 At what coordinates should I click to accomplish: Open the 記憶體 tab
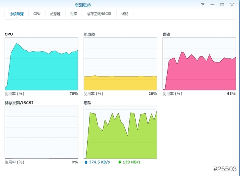pos(55,14)
